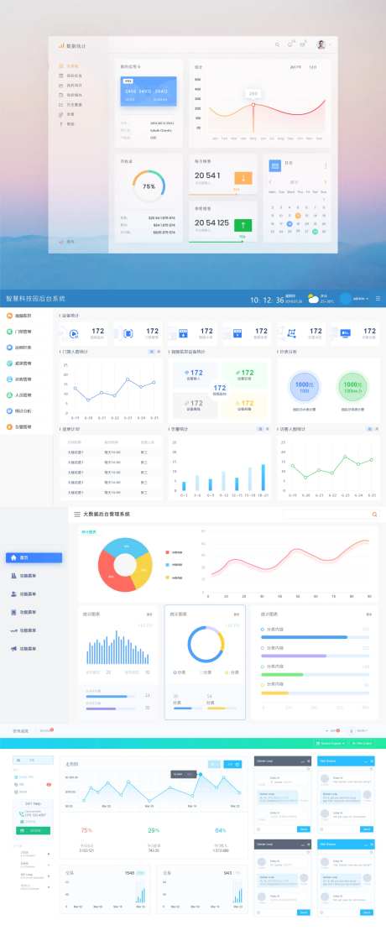The height and width of the screenshot is (941, 386).
Task: Click hamburger icon beside 大数据后台管理系统 title
Action: click(x=77, y=515)
